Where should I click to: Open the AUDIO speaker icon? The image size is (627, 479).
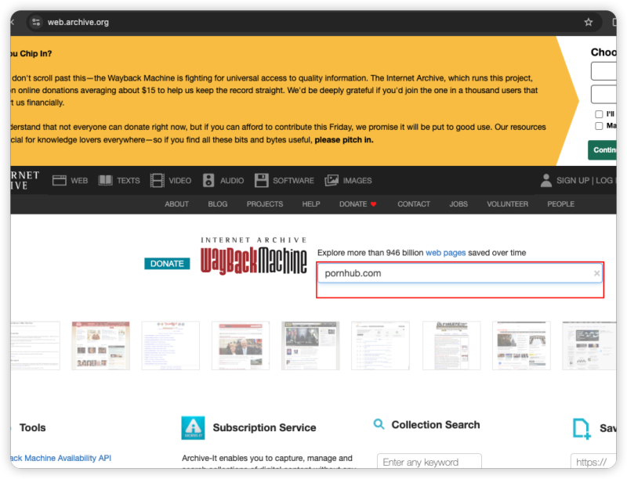coord(208,181)
